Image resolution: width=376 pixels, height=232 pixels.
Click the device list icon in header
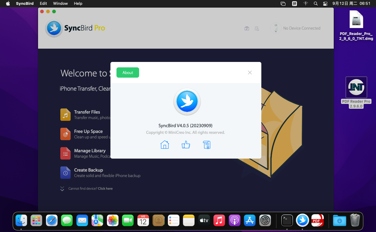(257, 28)
